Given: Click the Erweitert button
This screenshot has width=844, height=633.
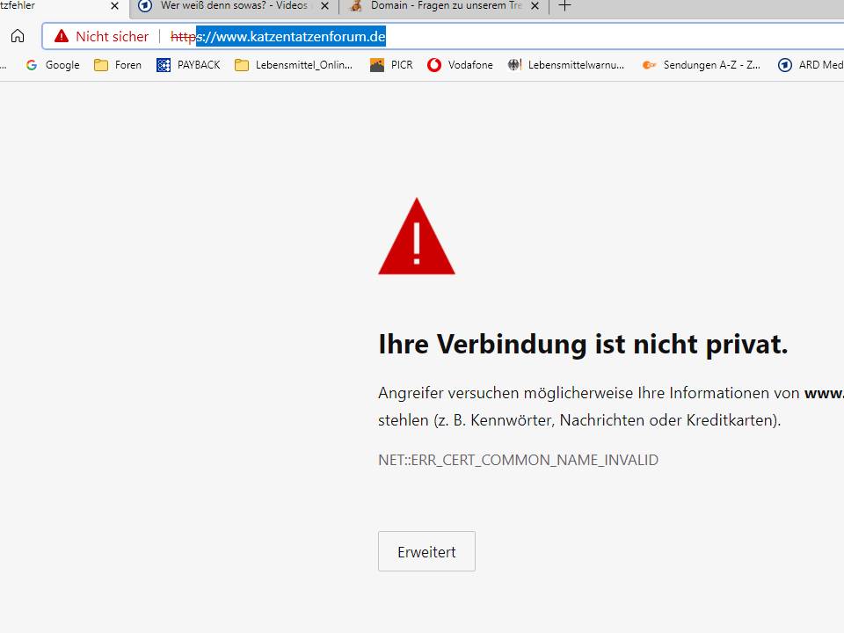Looking at the screenshot, I should [x=427, y=551].
